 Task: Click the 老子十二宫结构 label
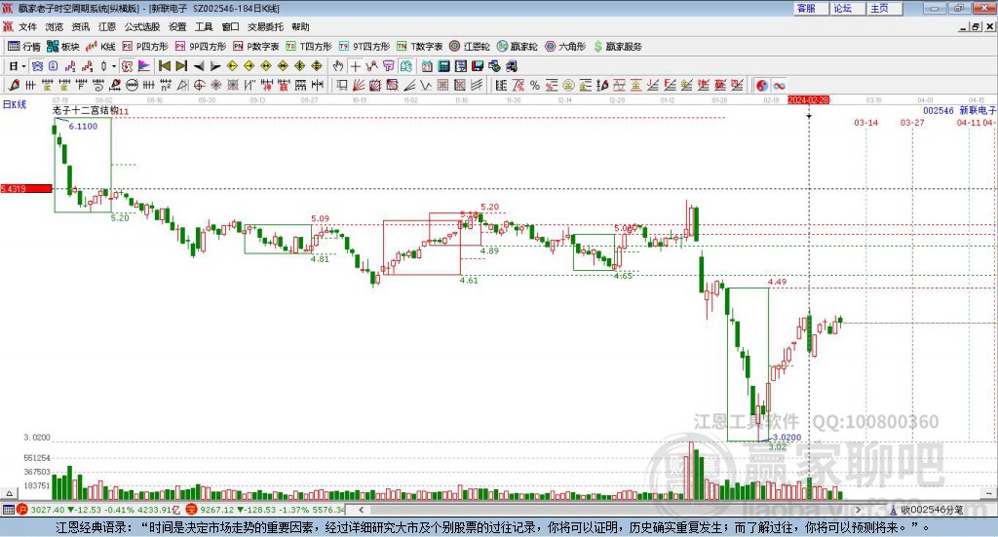pyautogui.click(x=85, y=111)
